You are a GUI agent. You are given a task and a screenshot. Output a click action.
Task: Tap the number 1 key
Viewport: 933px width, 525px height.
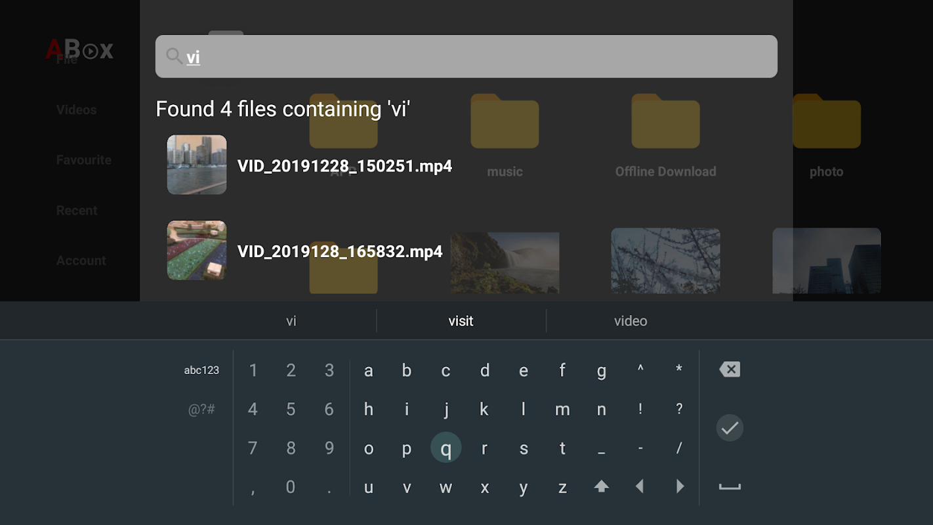[253, 371]
